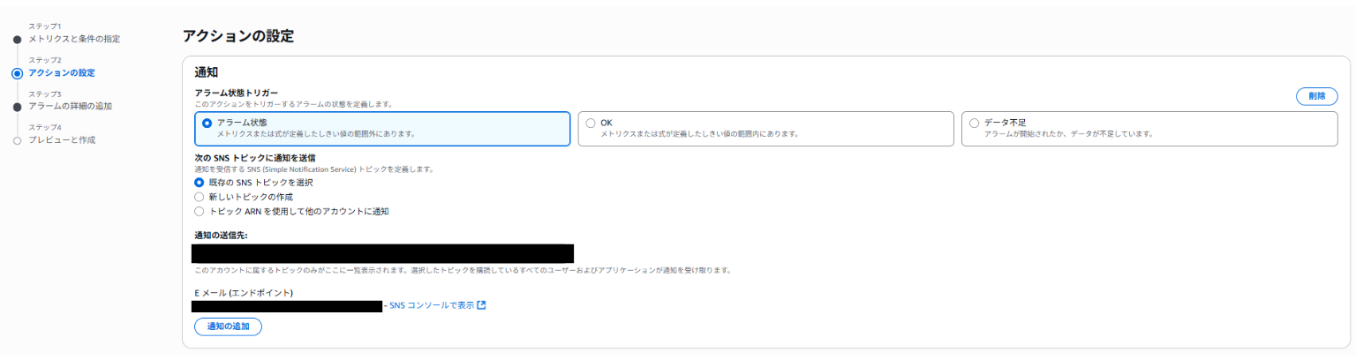
Task: Click the step 4 empty circle indicator
Action: click(x=17, y=140)
